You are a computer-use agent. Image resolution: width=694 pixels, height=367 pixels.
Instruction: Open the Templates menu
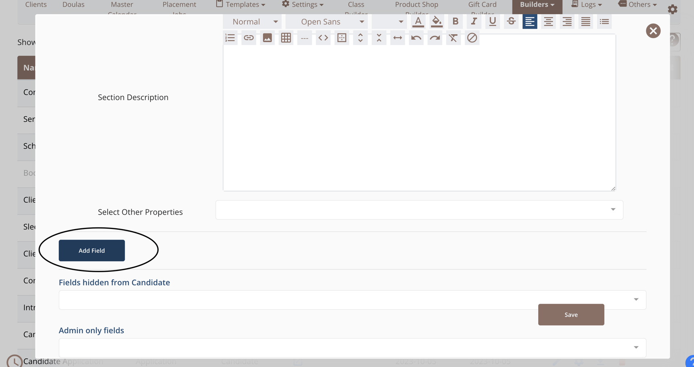pos(241,4)
